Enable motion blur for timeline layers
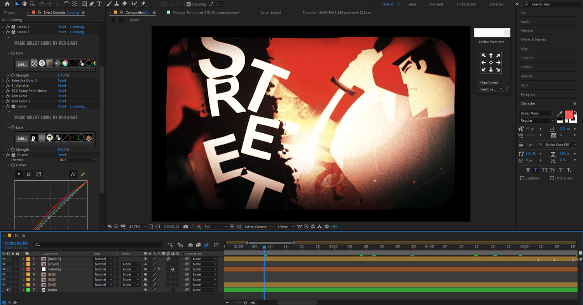The width and height of the screenshot is (583, 305). 206,245
